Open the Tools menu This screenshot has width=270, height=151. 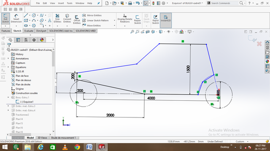tap(70, 3)
